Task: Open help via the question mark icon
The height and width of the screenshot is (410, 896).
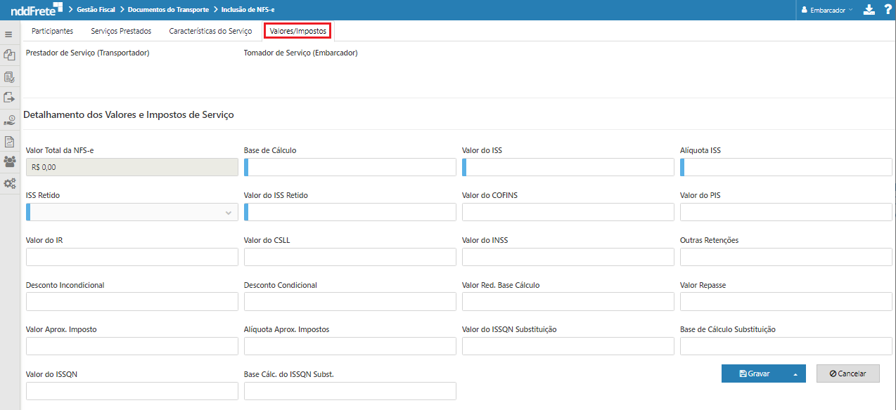Action: [x=887, y=10]
